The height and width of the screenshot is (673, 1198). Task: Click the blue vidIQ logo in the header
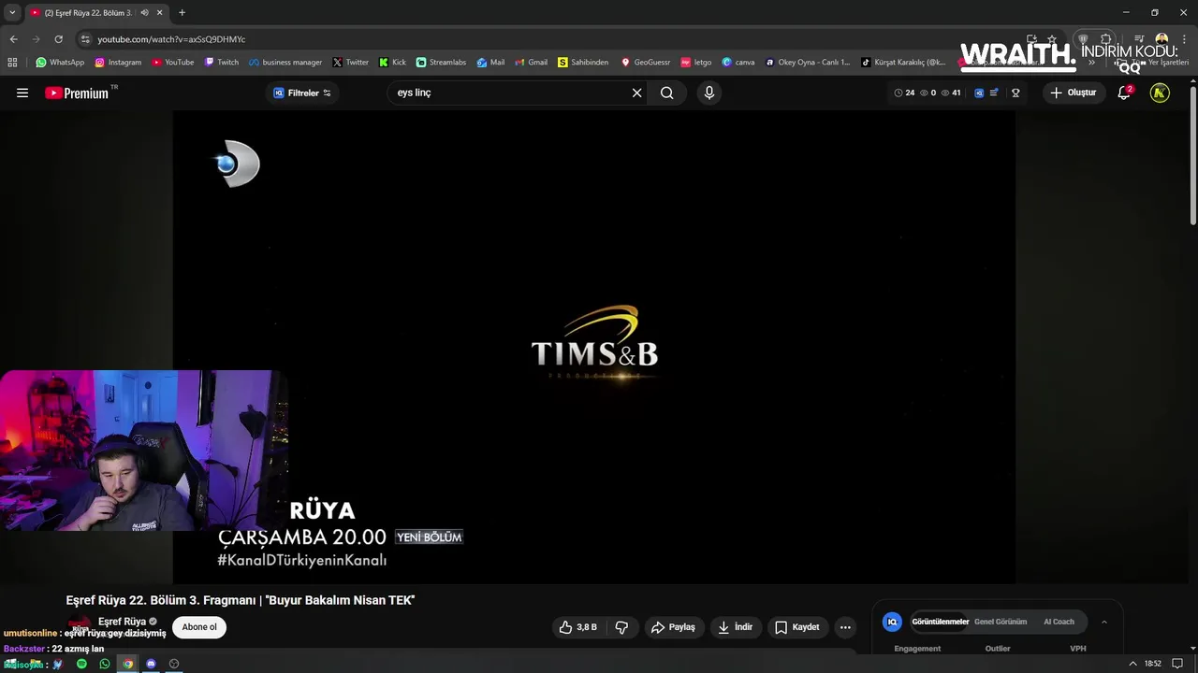point(979,93)
